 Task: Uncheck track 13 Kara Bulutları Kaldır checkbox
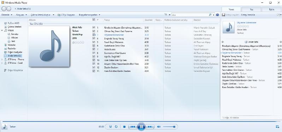pyautogui.click(x=94, y=71)
